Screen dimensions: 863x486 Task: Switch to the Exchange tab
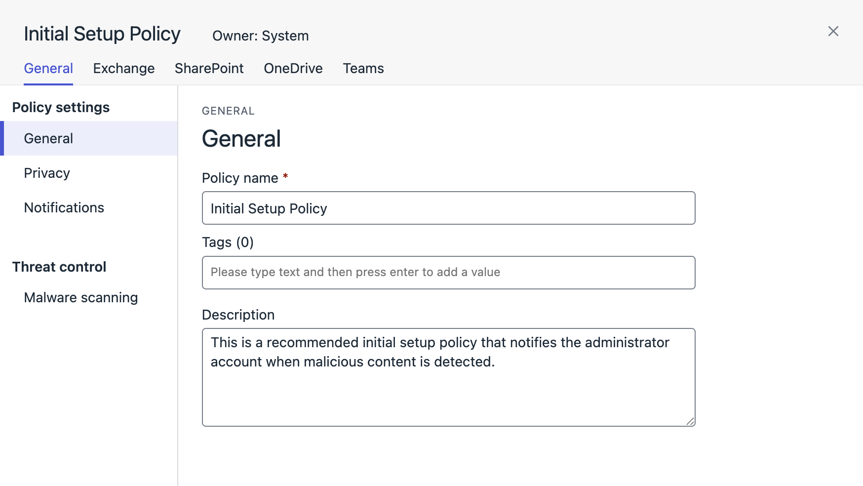[x=123, y=69]
